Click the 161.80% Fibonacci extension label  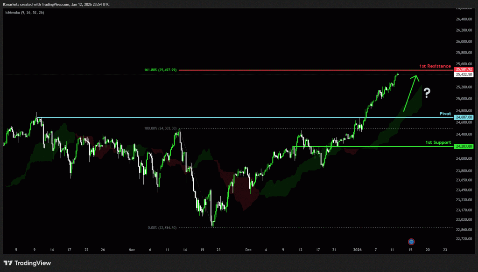point(161,70)
